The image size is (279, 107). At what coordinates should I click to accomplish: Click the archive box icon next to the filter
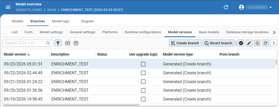point(76,43)
